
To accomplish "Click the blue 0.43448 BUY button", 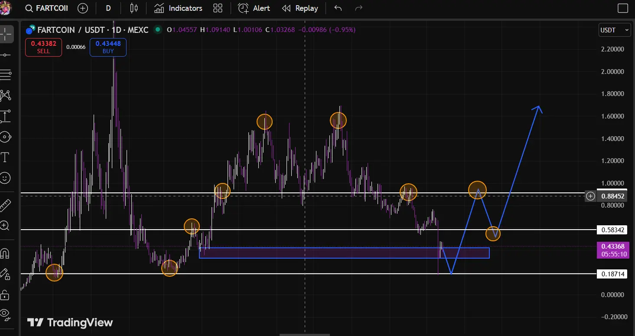I will click(x=108, y=47).
